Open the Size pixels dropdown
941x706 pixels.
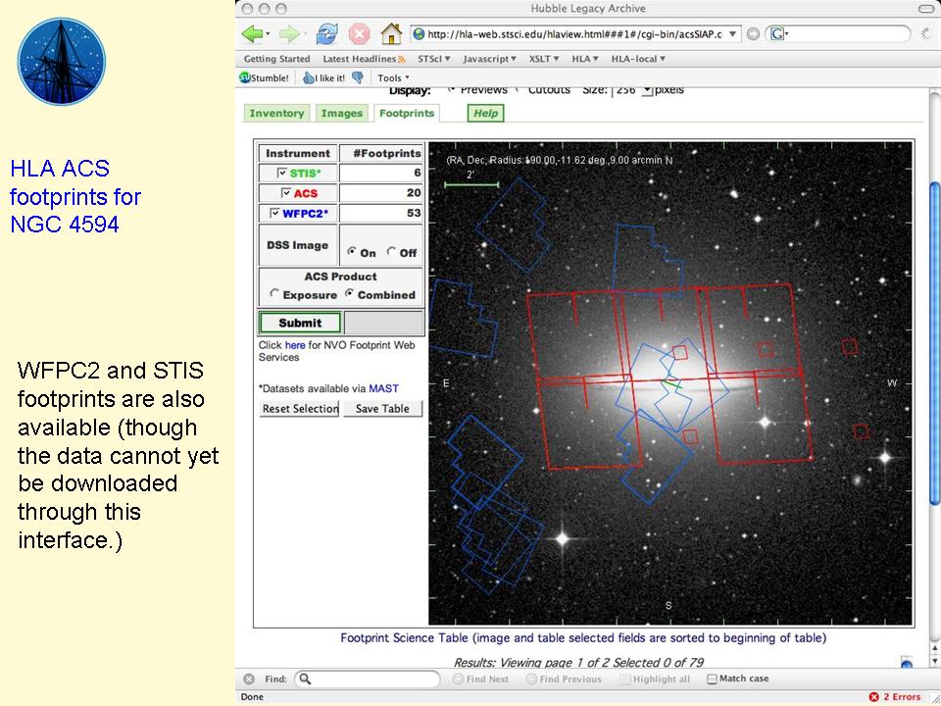[648, 89]
